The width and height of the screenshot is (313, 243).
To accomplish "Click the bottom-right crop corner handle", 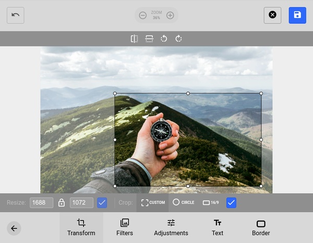I will tap(261, 186).
